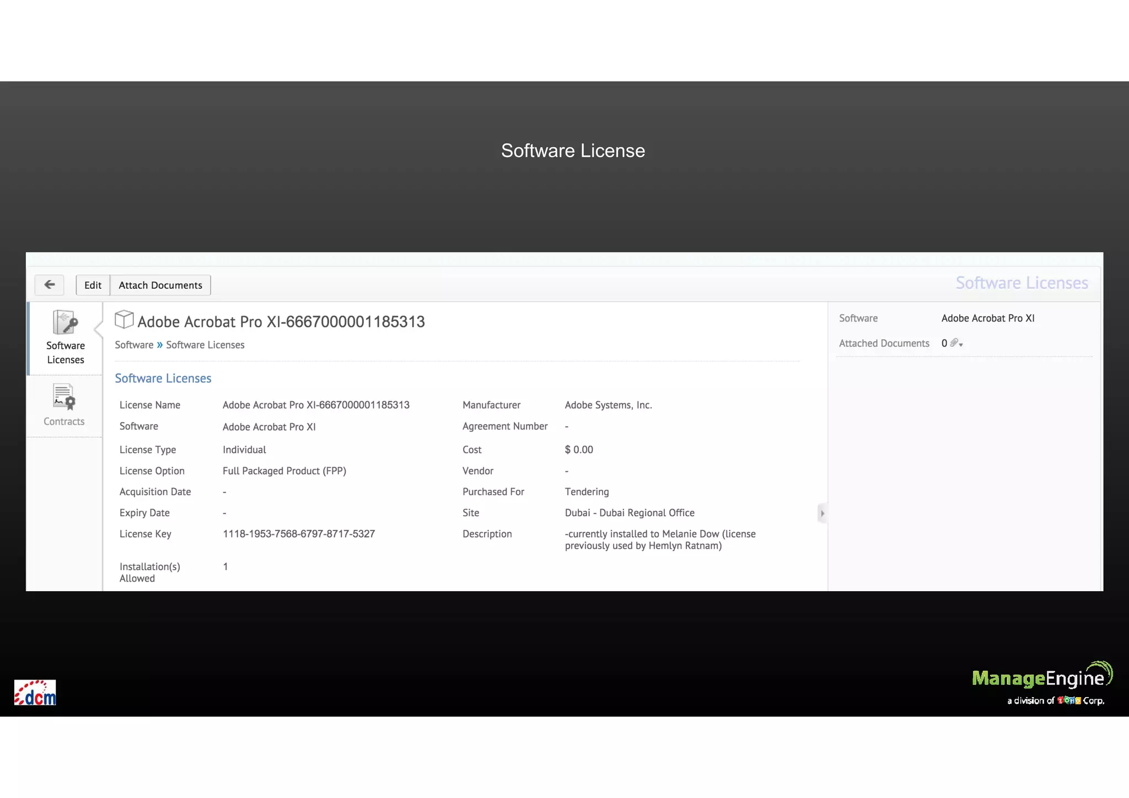
Task: Click the dcm logo
Action: point(35,693)
